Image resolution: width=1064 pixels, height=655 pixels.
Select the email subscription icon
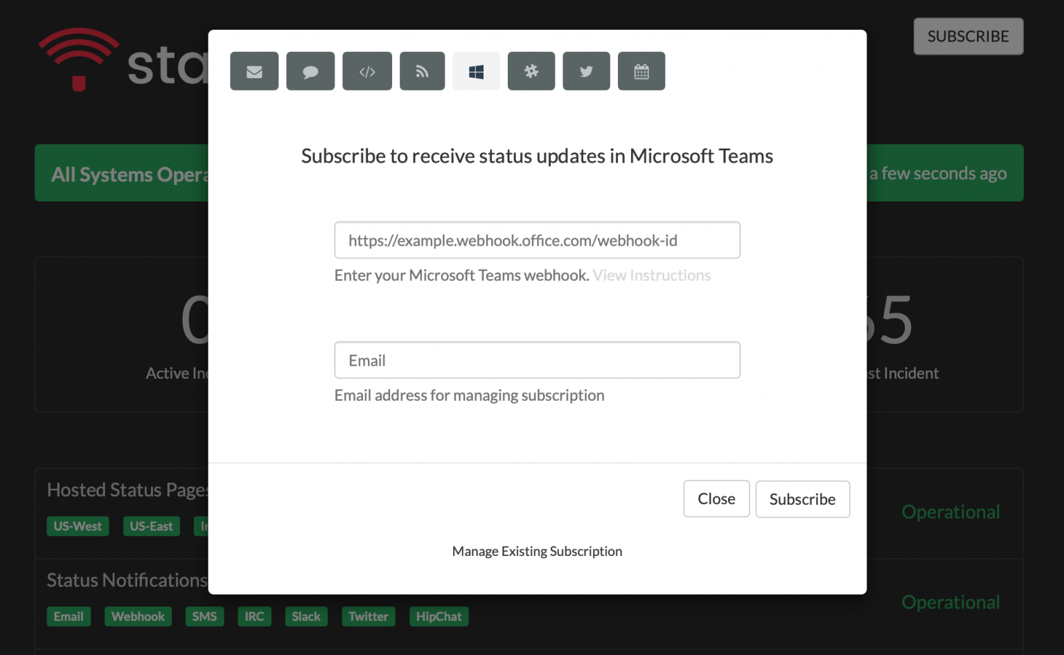(254, 71)
